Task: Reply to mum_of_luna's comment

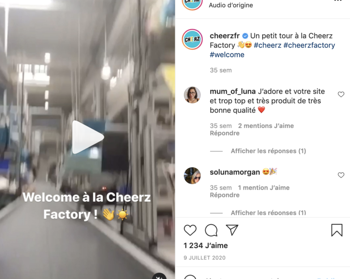Action: click(x=224, y=133)
